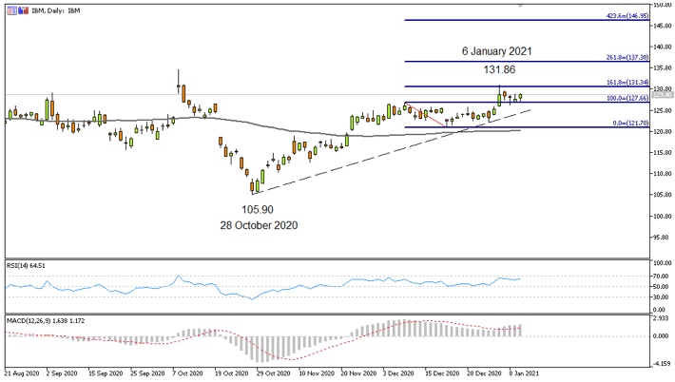Viewport: 675px width, 382px height.
Task: Click the "3 Dec 2020" date label
Action: [398, 373]
